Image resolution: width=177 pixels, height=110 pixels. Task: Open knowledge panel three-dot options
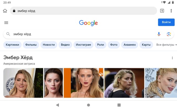[172, 58]
